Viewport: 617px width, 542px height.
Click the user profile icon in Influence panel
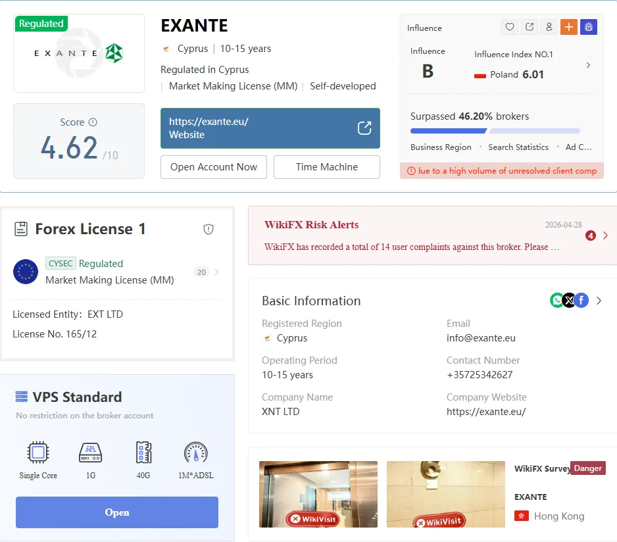pyautogui.click(x=549, y=27)
